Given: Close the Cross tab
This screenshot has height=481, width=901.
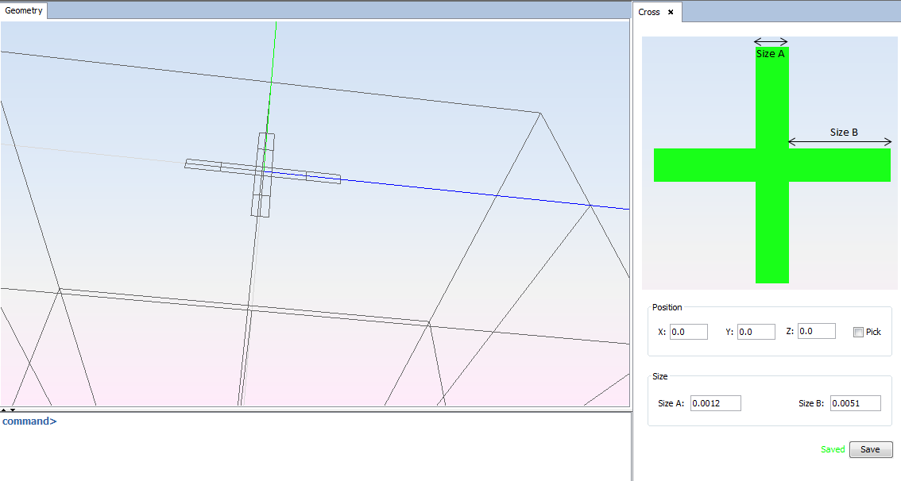Looking at the screenshot, I should [x=671, y=12].
